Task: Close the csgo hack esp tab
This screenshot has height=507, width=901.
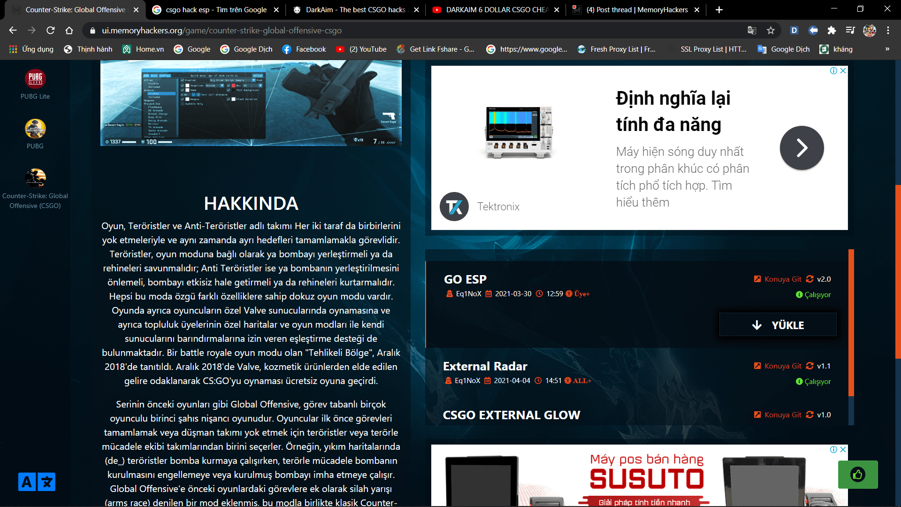Action: pyautogui.click(x=276, y=9)
